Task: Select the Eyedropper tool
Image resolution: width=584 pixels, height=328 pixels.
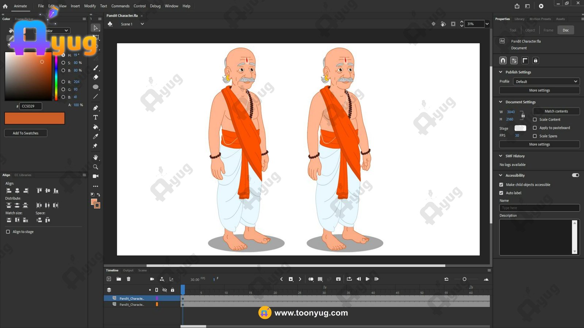Action: [96, 136]
